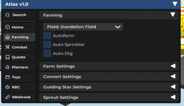Viewport: 184px width, 106px height.
Task: Collapse the Atlas v1.0 window arrow
Action: 175,4
